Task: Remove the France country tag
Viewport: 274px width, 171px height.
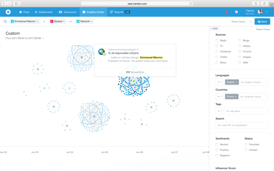Action: tap(236, 97)
